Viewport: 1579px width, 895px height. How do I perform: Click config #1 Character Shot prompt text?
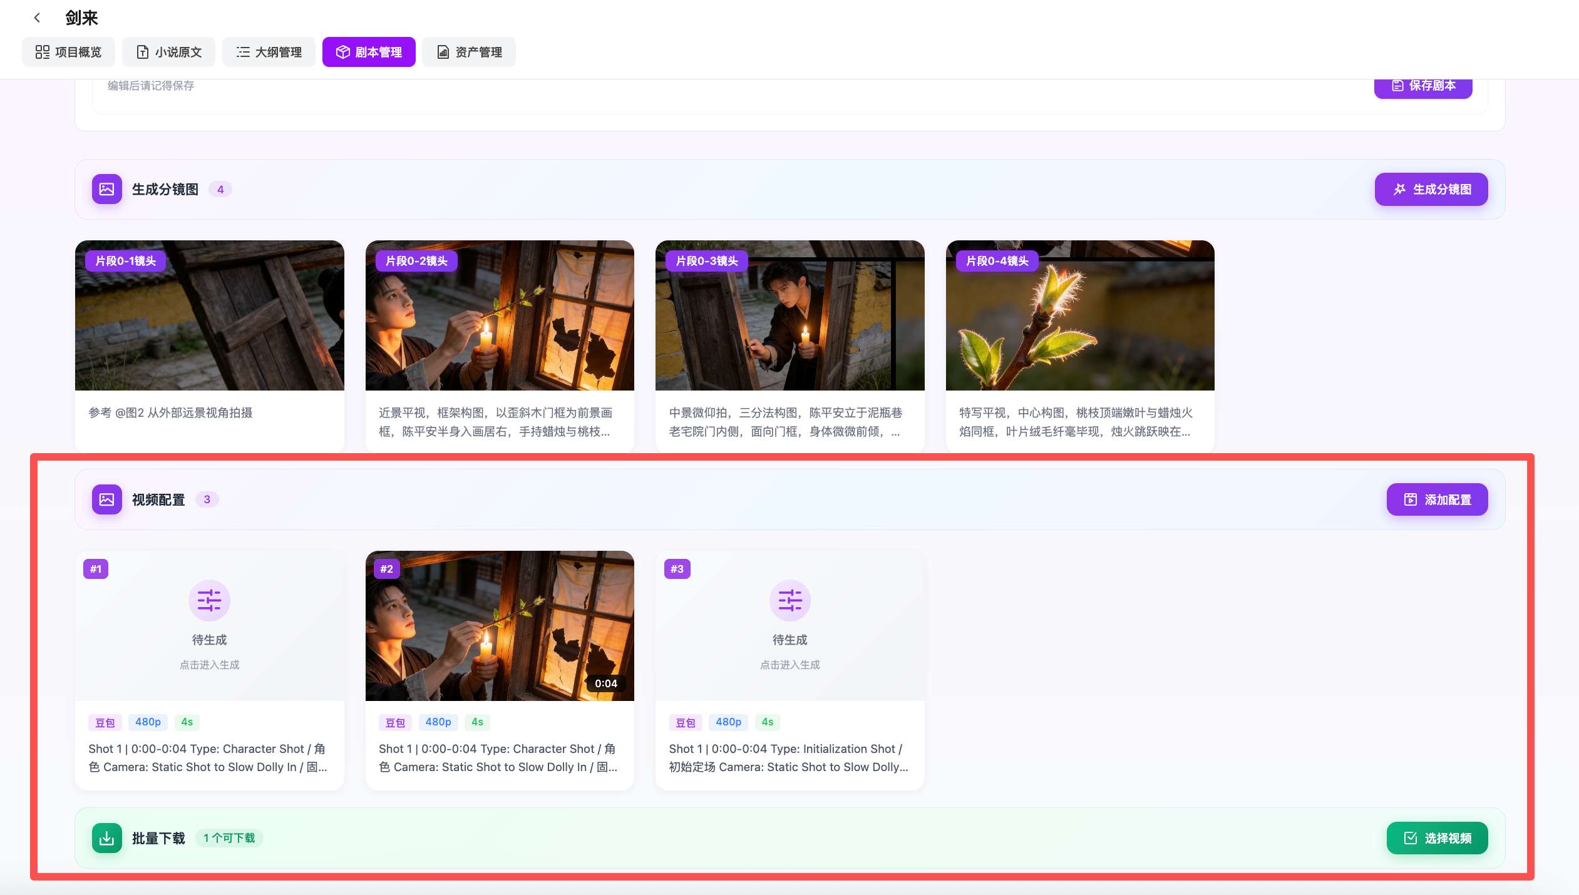click(x=208, y=758)
